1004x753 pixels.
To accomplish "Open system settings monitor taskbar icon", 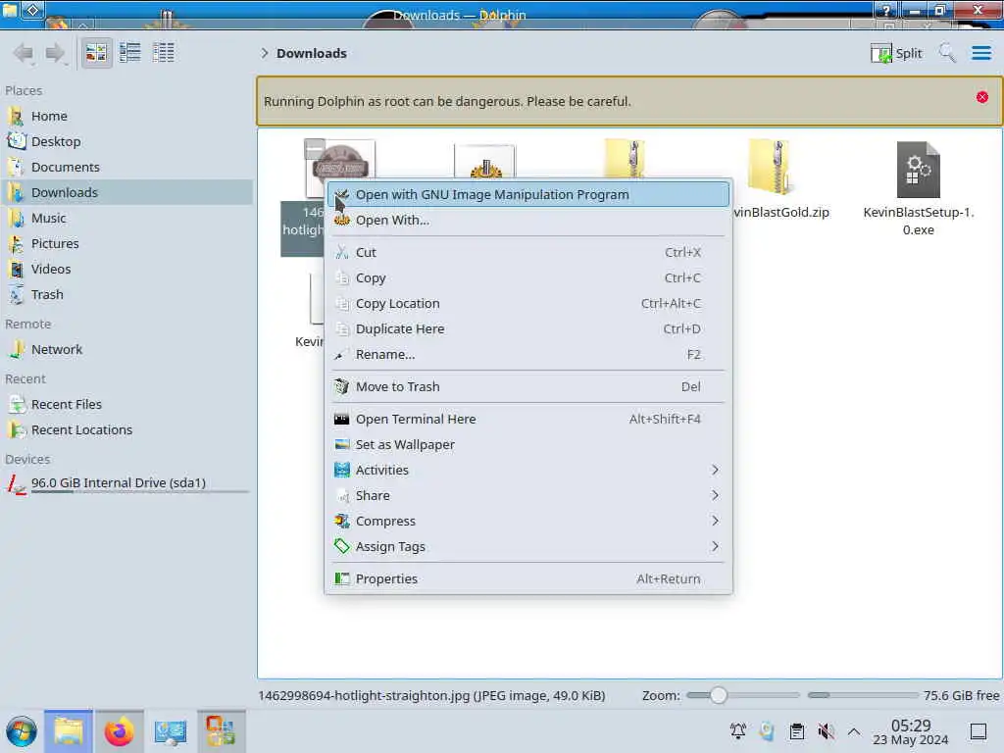I will [171, 731].
